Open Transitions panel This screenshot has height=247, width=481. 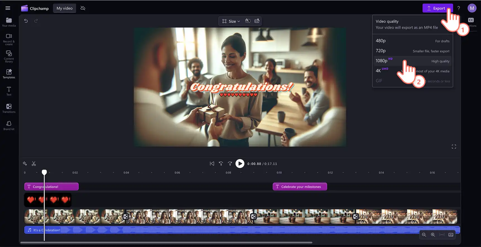click(9, 108)
